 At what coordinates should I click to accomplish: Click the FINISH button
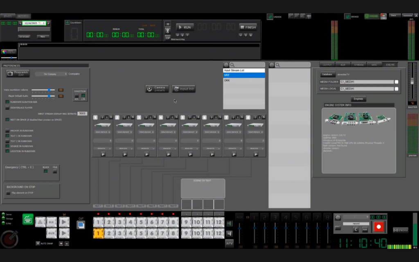coord(248,27)
